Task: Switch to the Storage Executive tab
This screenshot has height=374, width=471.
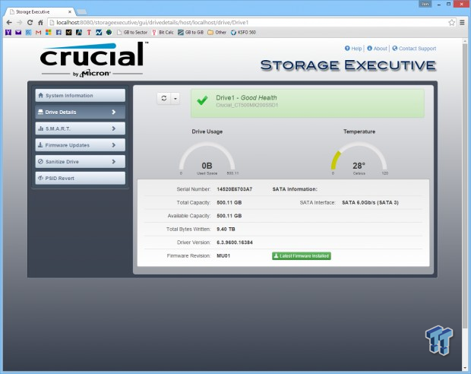Action: click(39, 11)
